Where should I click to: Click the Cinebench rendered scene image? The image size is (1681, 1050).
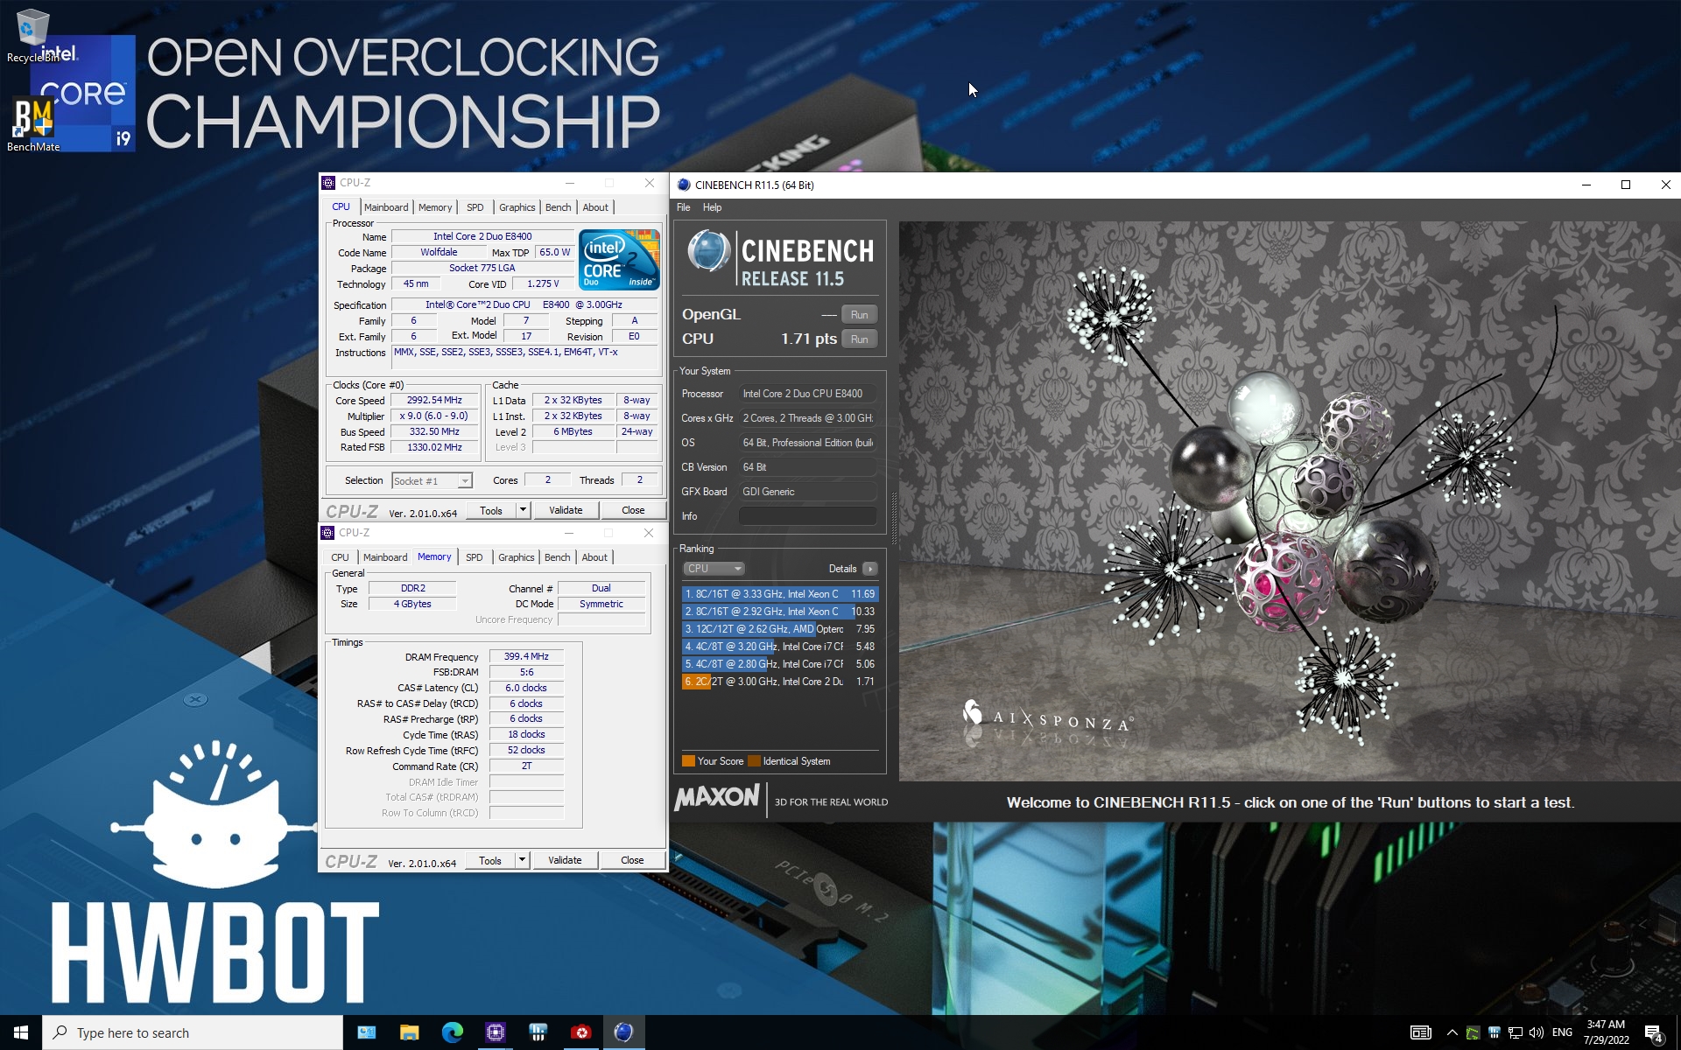1290,500
